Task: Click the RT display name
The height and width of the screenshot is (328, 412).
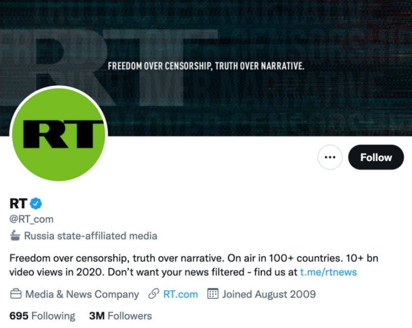Action: click(18, 203)
